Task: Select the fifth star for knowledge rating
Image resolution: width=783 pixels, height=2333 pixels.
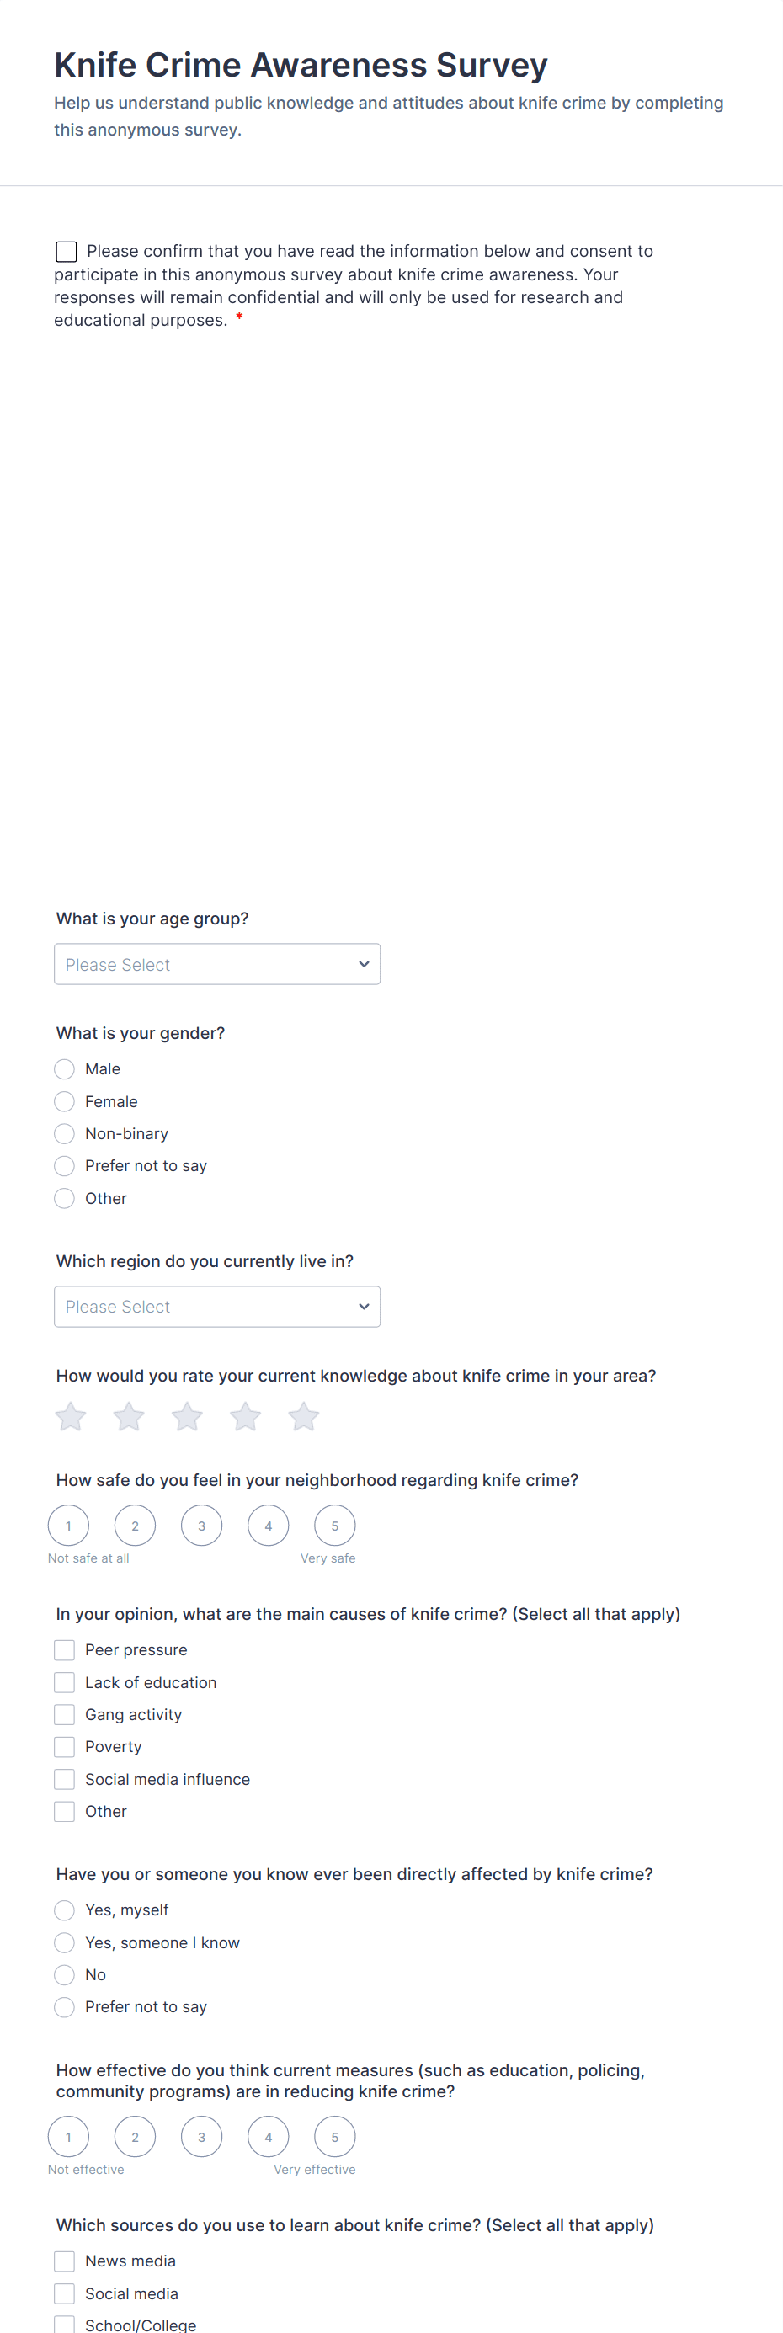Action: coord(303,1415)
